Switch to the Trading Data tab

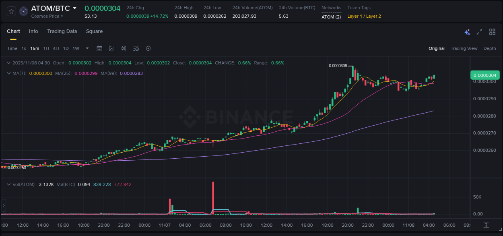point(62,31)
